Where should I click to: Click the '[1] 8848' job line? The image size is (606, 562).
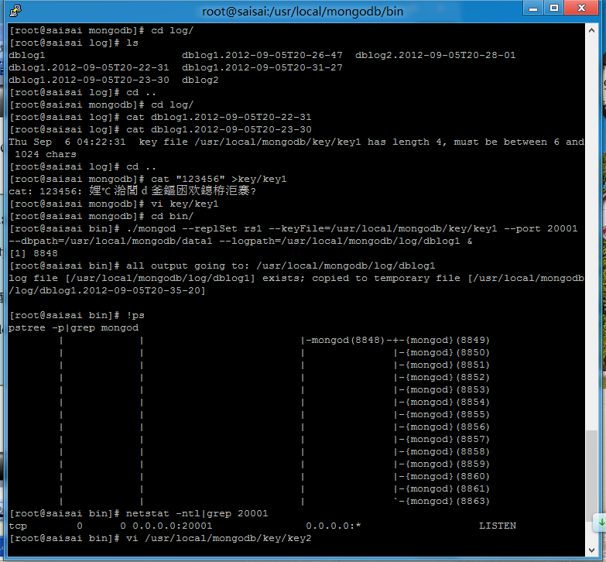pyautogui.click(x=33, y=253)
